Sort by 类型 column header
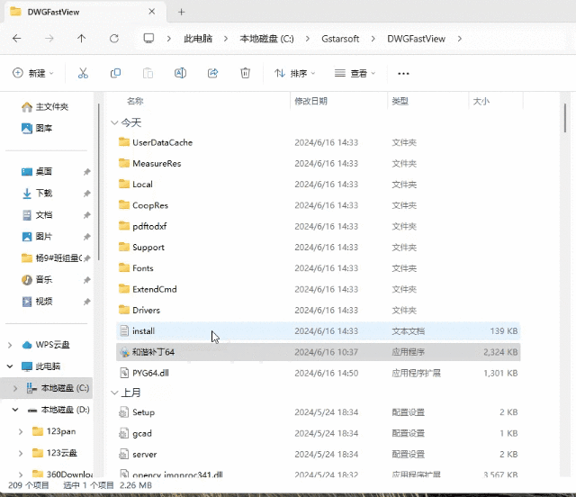 (x=400, y=101)
